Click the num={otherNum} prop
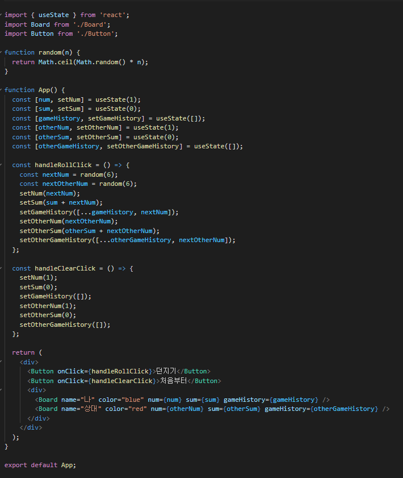The height and width of the screenshot is (478, 403). [177, 409]
